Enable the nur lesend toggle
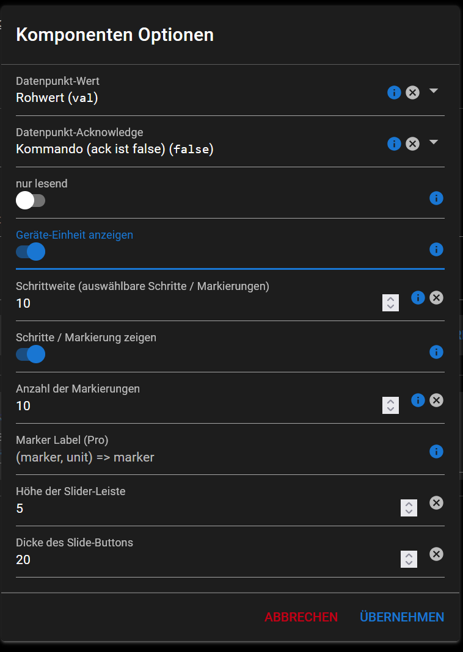This screenshot has height=652, width=463. click(x=31, y=200)
